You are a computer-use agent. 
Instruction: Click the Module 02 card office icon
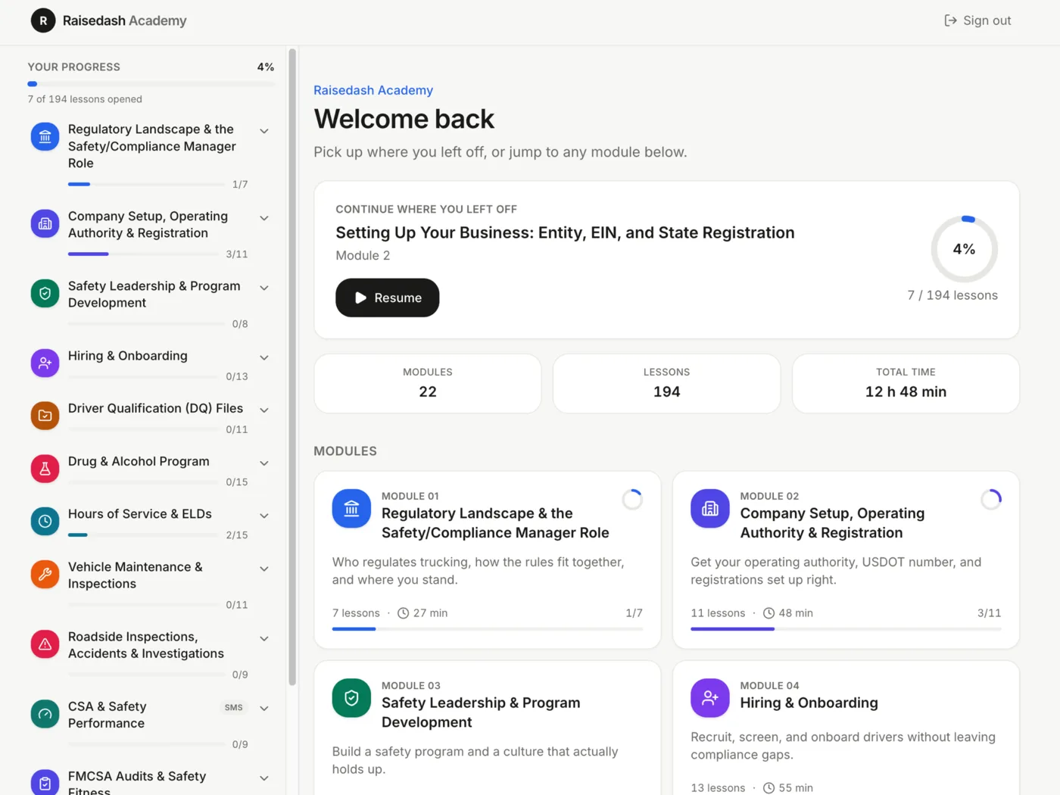[710, 509]
